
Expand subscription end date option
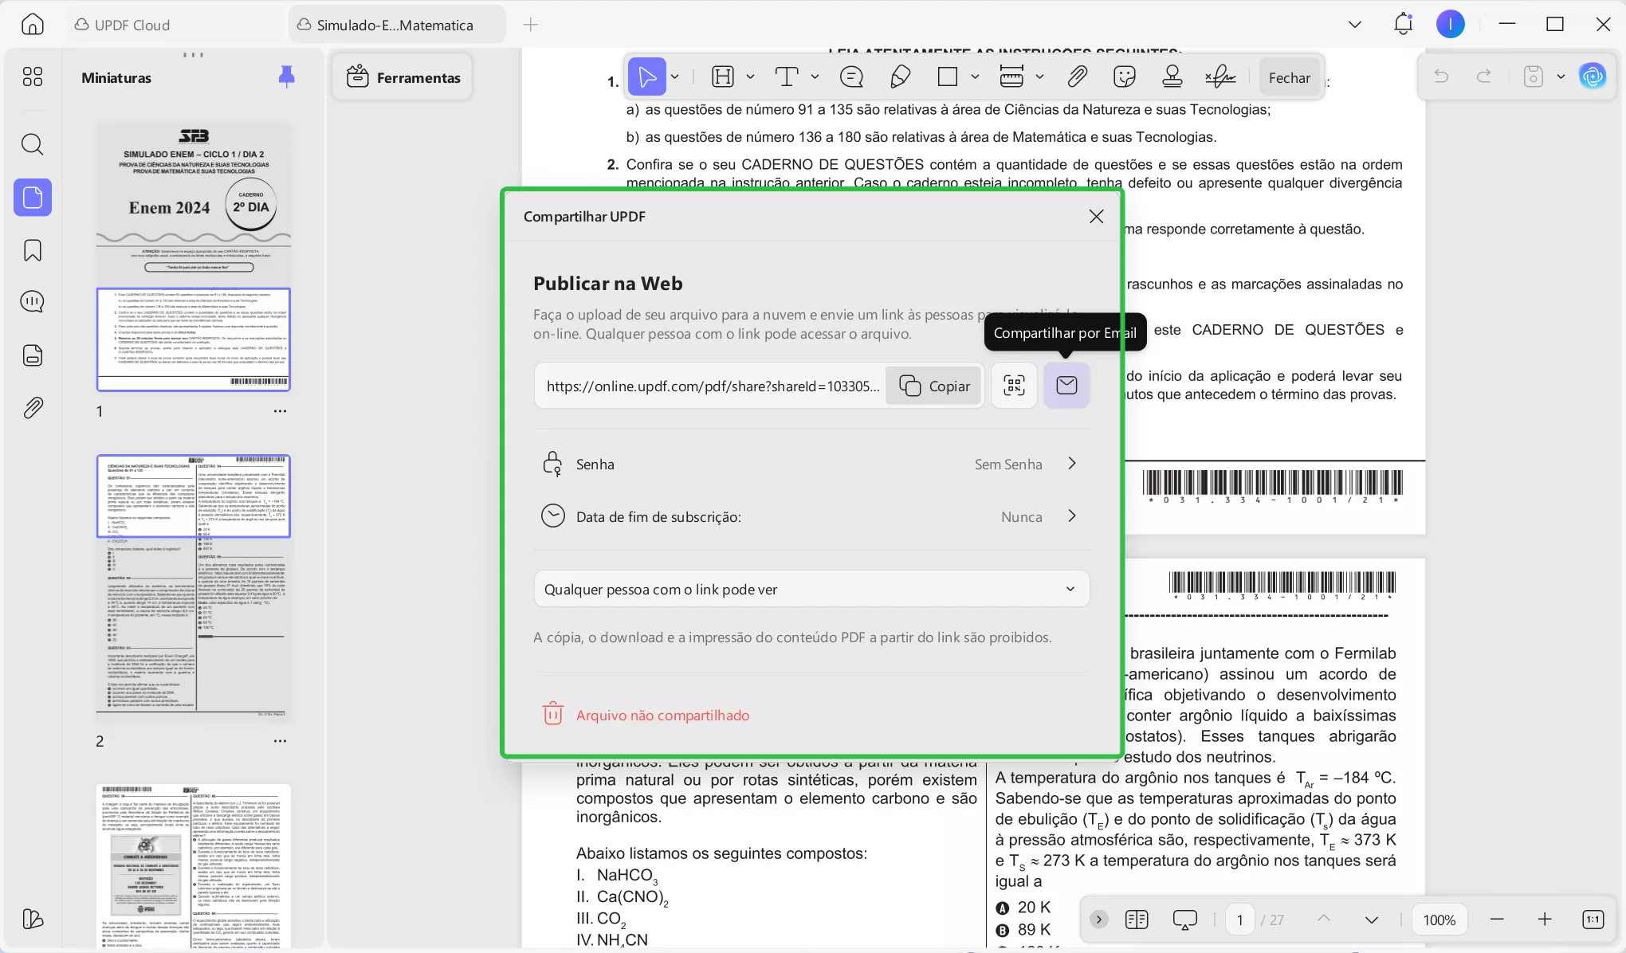[811, 516]
